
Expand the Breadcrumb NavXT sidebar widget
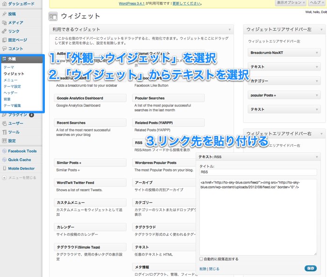tap(317, 53)
